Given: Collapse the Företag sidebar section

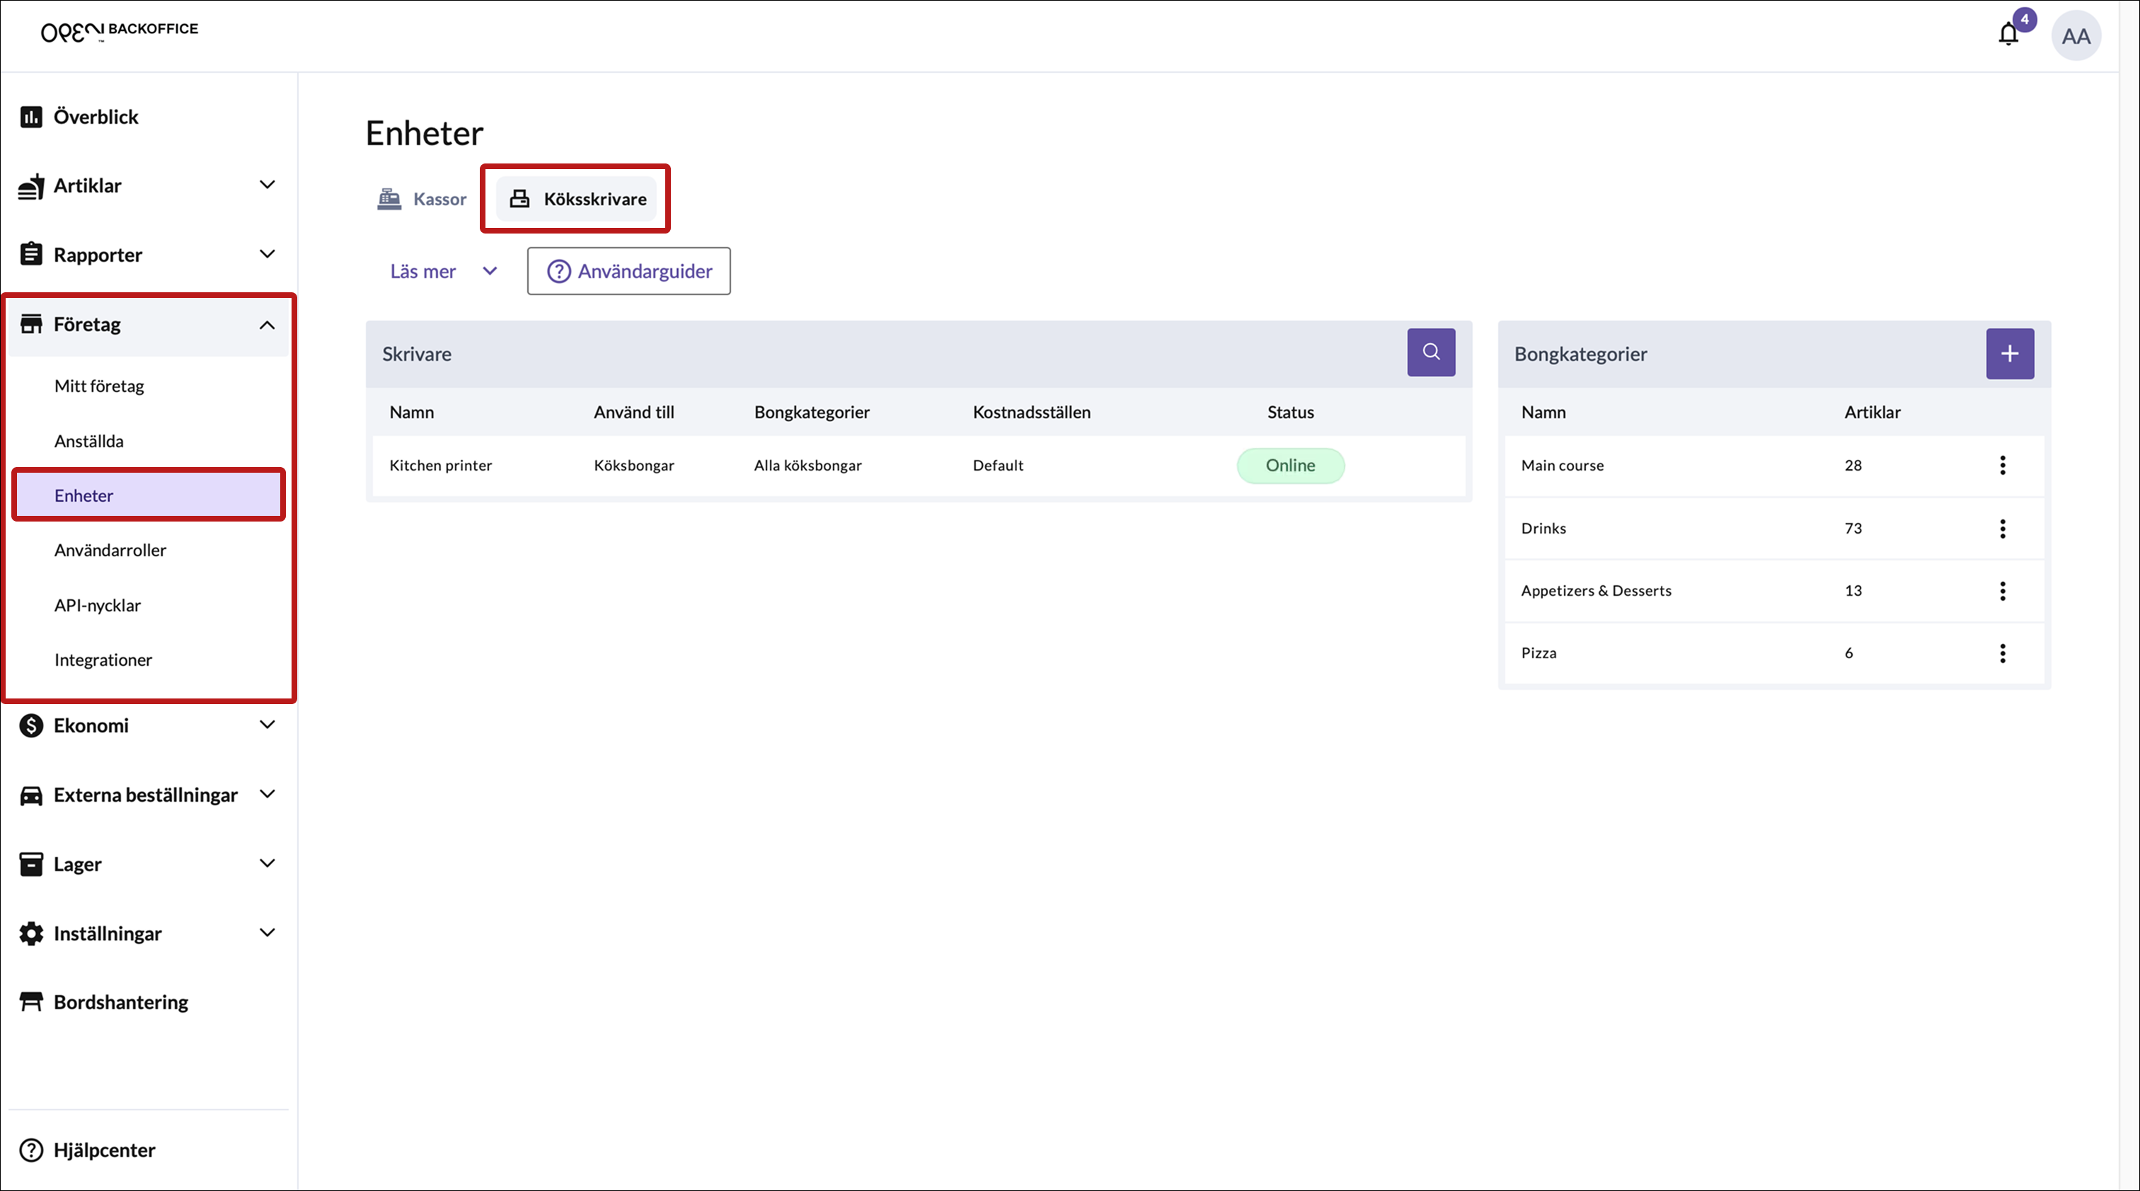Looking at the screenshot, I should (266, 324).
